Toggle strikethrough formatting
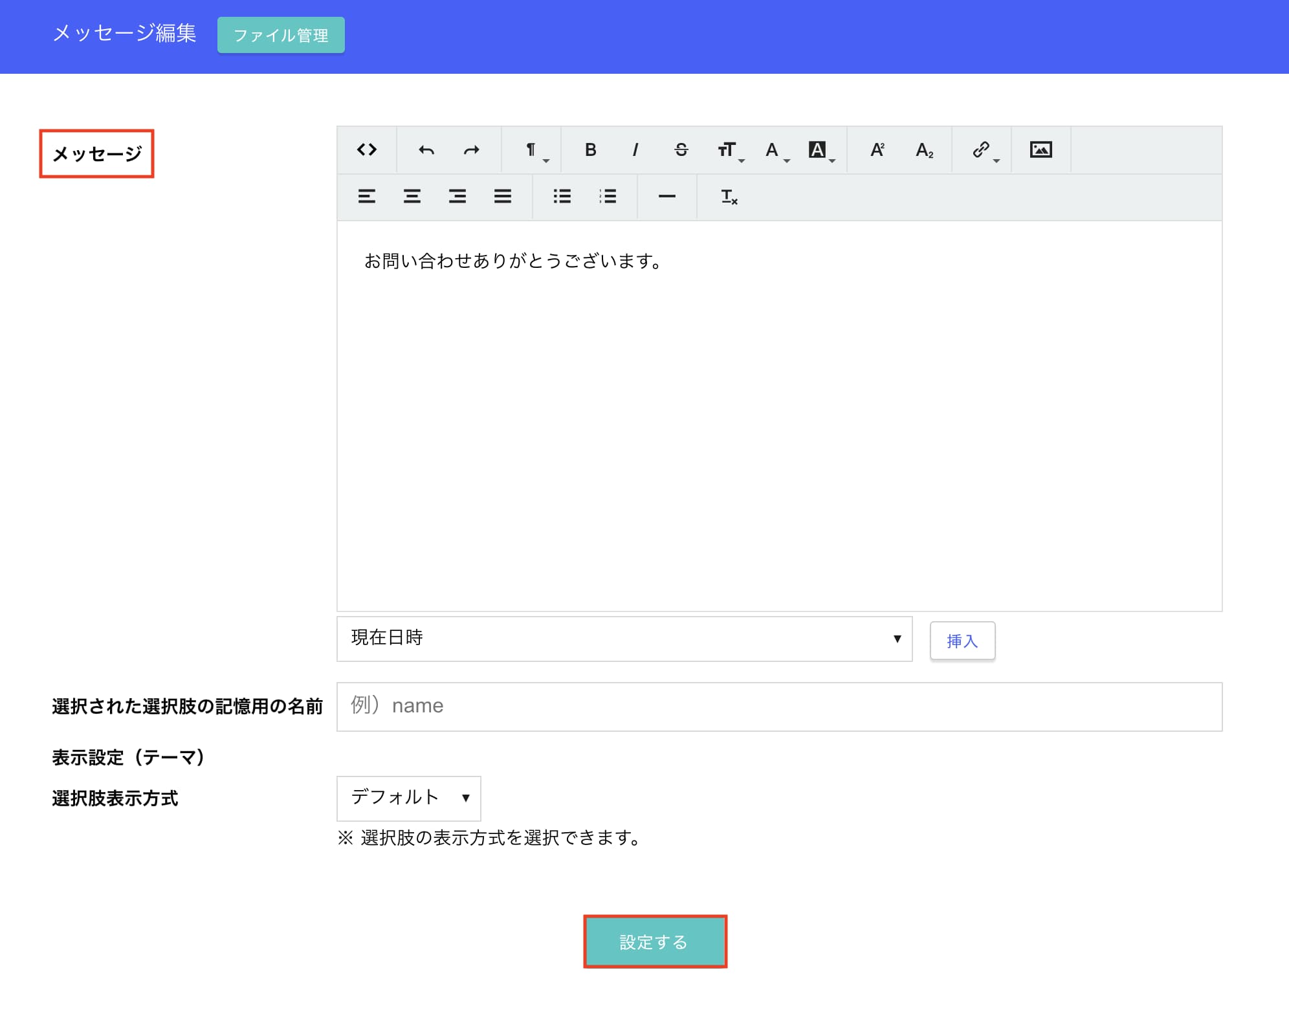 [681, 150]
